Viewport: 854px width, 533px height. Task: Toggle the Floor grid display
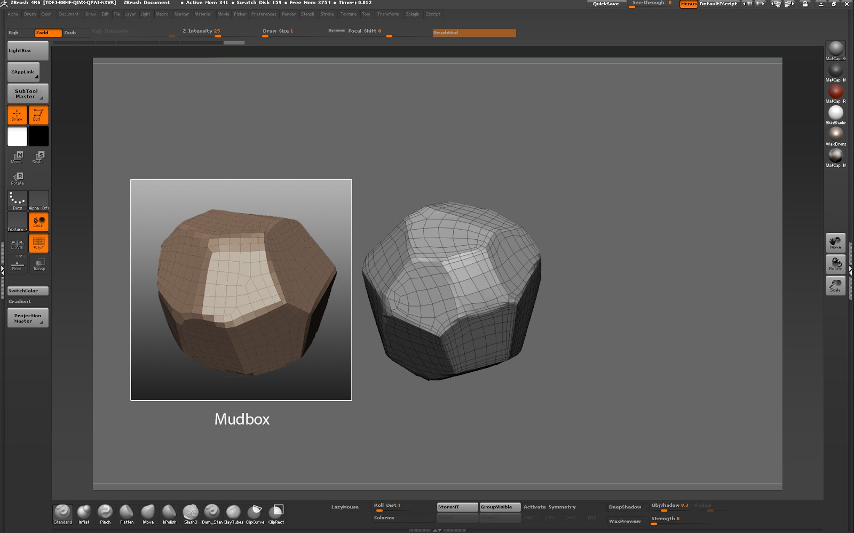[x=17, y=264]
